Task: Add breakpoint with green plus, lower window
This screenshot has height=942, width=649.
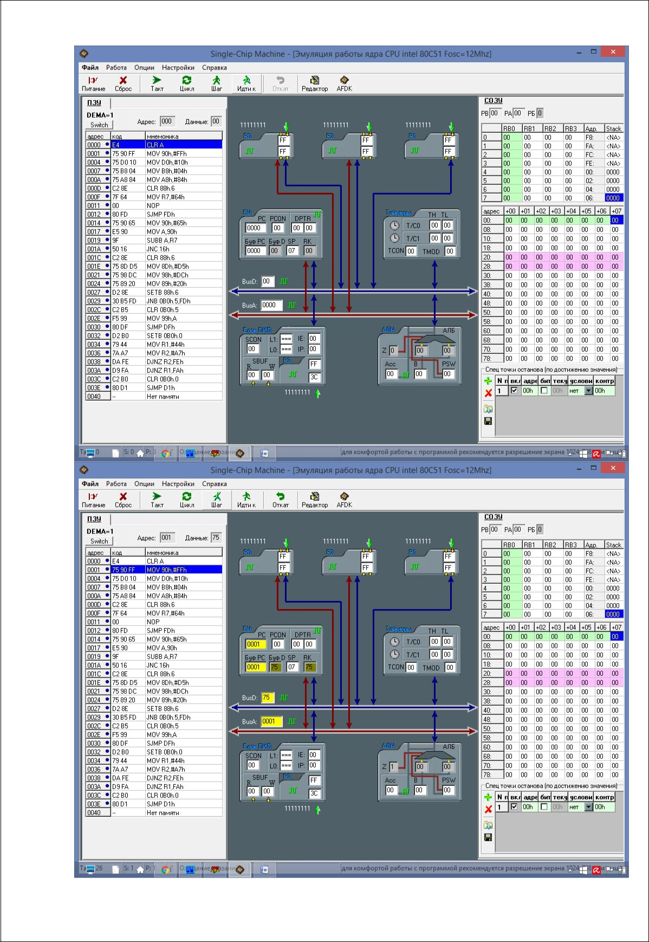Action: click(x=488, y=797)
